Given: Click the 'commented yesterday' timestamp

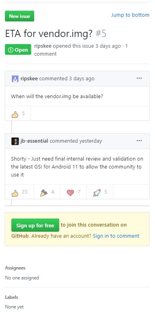Looking at the screenshot, I should click(x=76, y=141).
